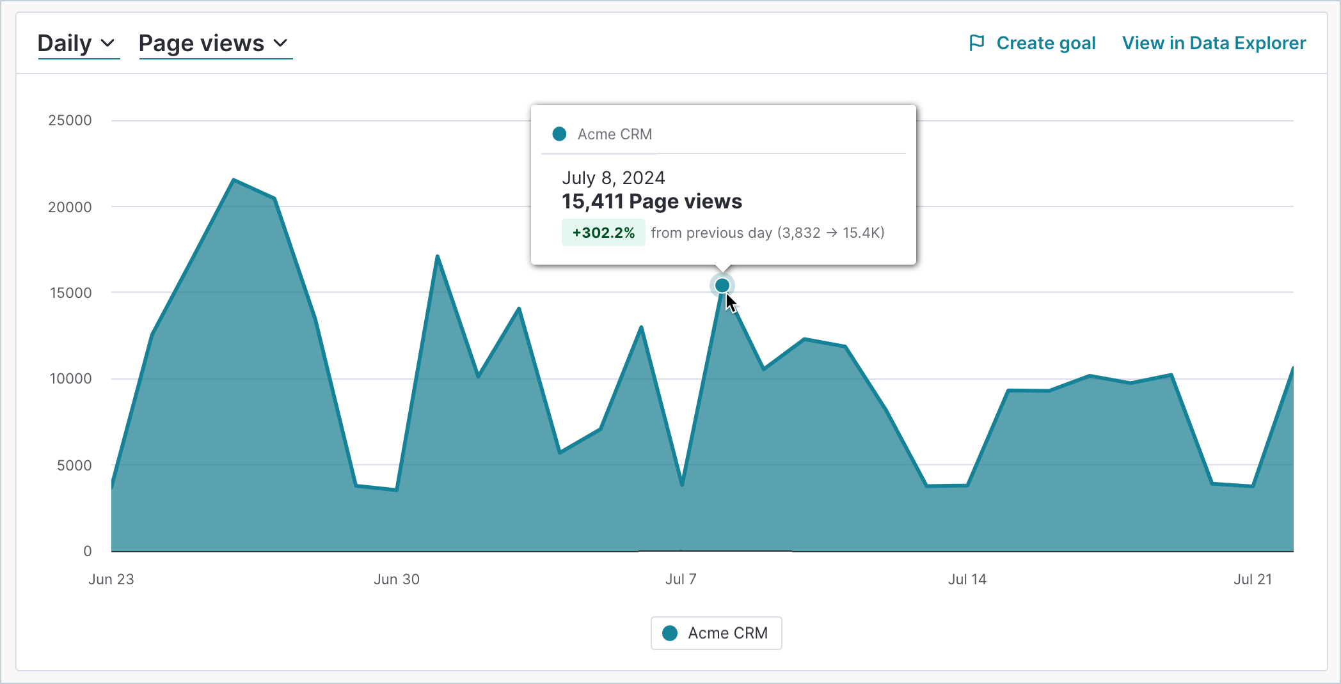
Task: Open the Daily interval dropdown
Action: [78, 43]
